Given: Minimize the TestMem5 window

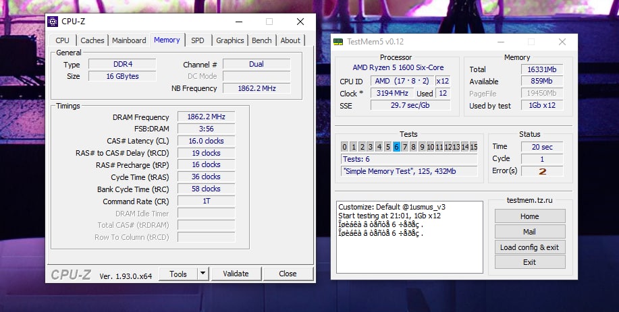Looking at the screenshot, I should click(501, 42).
